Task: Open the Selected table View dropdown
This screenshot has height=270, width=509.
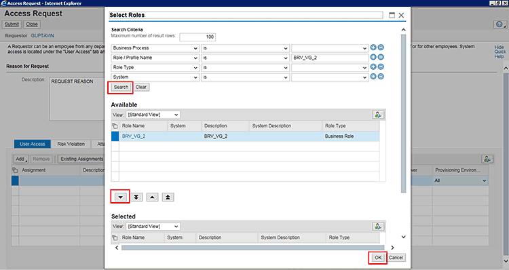Action: [x=153, y=226]
